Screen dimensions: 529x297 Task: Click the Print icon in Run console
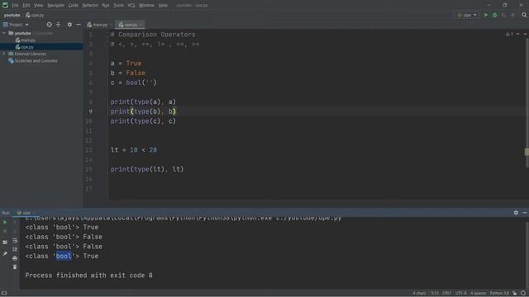(15, 258)
